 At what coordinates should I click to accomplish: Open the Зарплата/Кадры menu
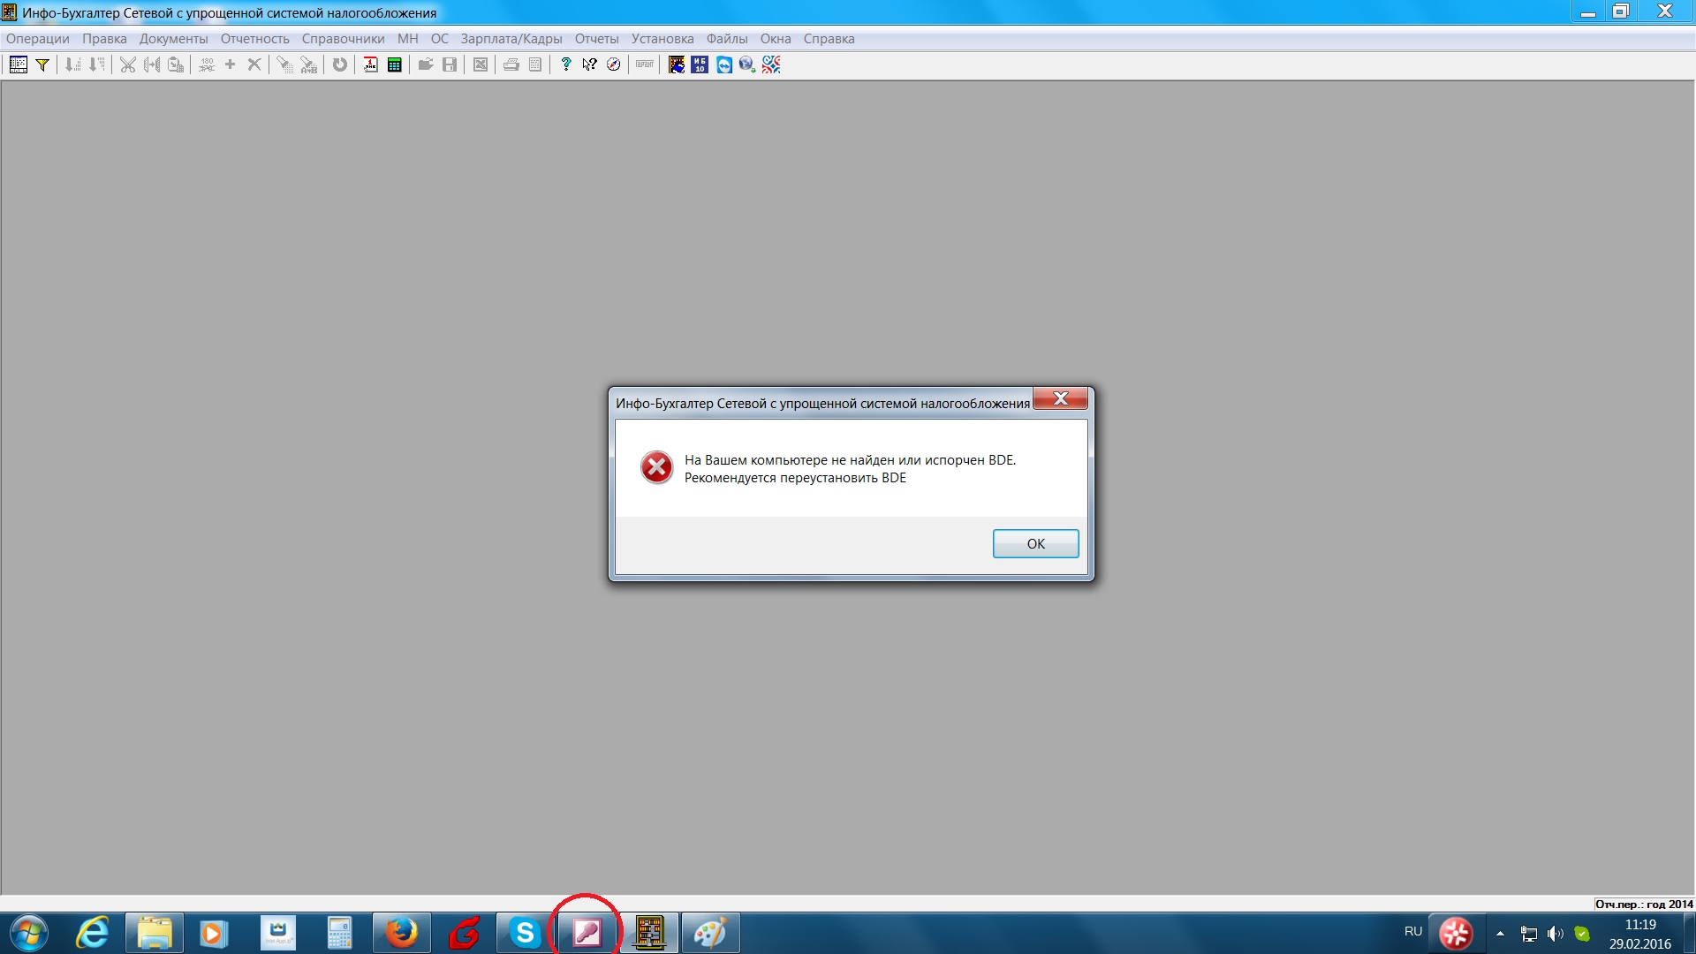point(511,39)
